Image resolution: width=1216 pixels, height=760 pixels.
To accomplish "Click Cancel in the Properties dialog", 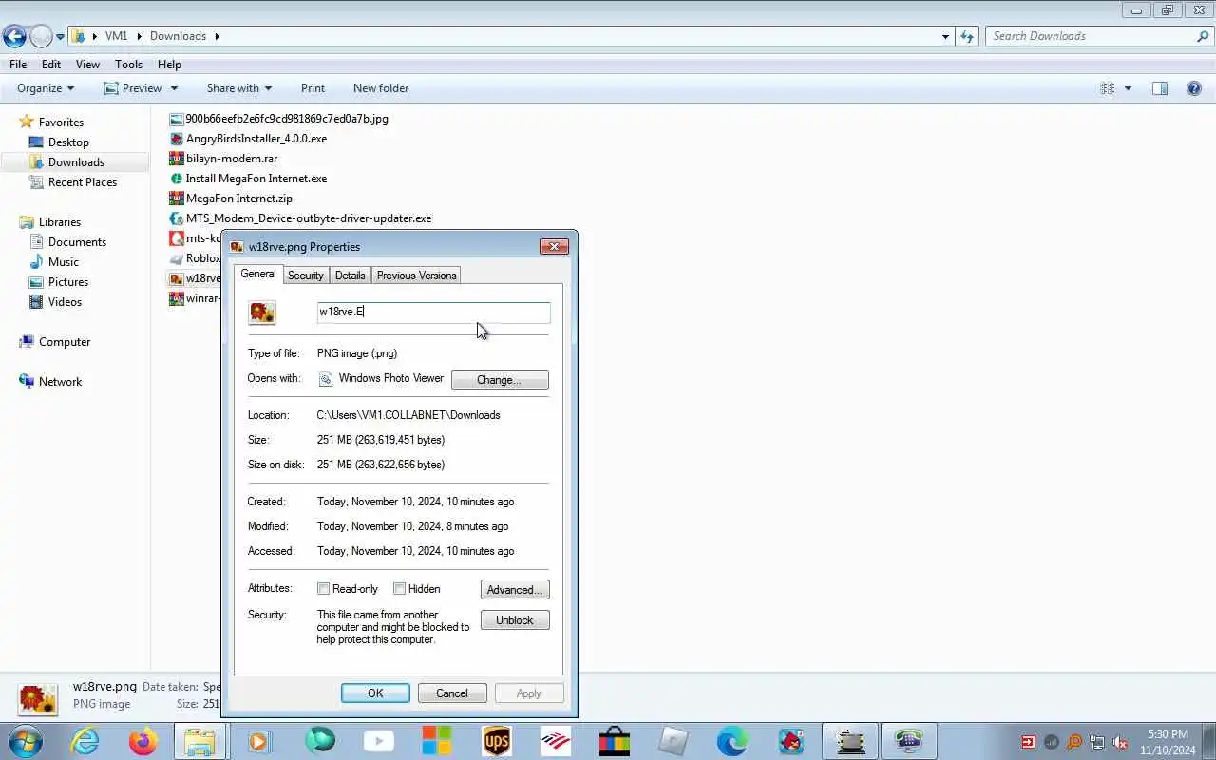I will pyautogui.click(x=452, y=693).
